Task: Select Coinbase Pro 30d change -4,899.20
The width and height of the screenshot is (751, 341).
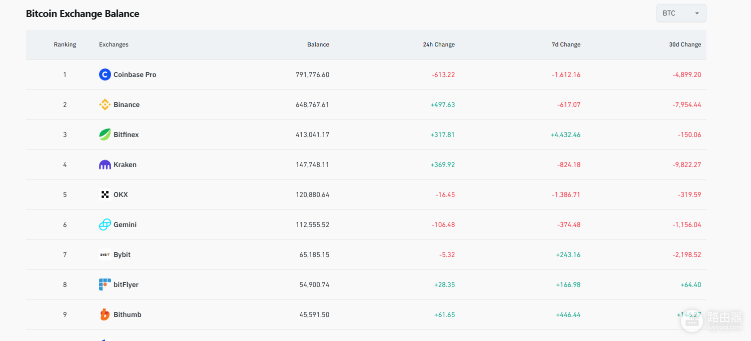Action: pos(687,74)
